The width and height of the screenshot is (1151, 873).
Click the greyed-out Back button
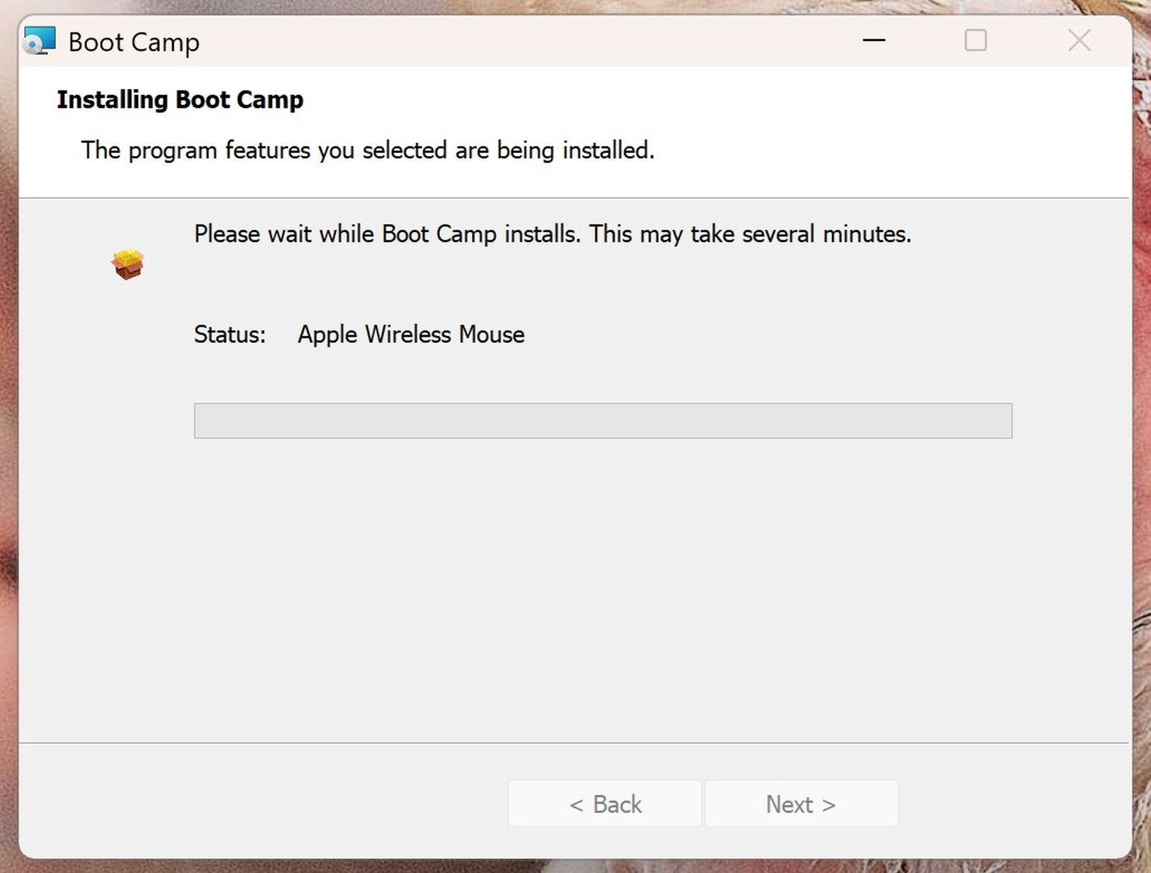605,804
